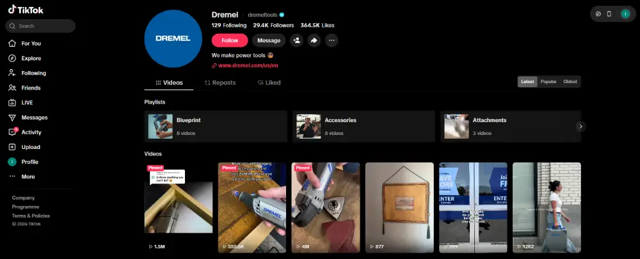Open the three-dots more options menu
640x259 pixels.
click(x=332, y=40)
